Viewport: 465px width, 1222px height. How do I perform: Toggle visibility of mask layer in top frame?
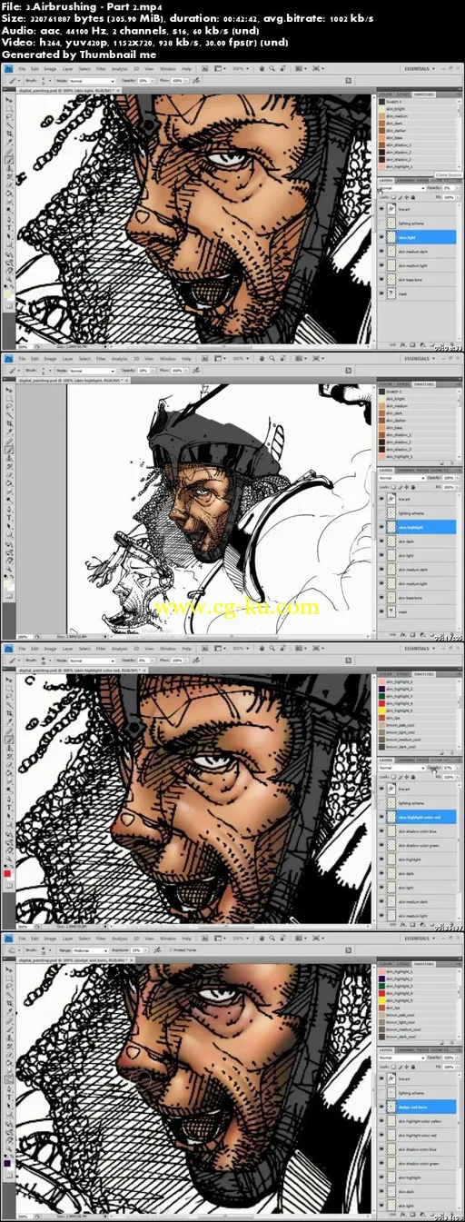click(x=381, y=293)
